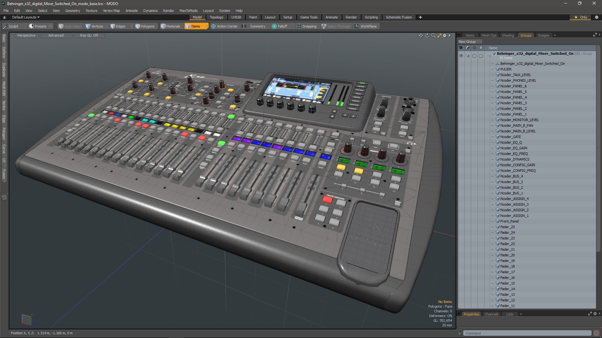Open the Action Center options
This screenshot has height=338, width=602.
coord(224,26)
